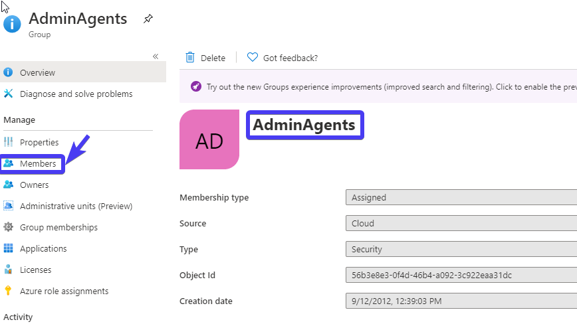The image size is (577, 324).
Task: Click the Manage section heading
Action: (x=19, y=120)
